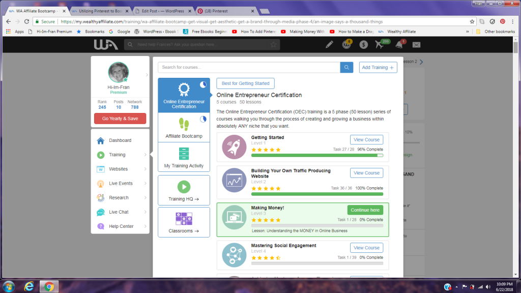521x293 pixels.
Task: Expand the Training sidebar submenu arrow
Action: coord(145,155)
